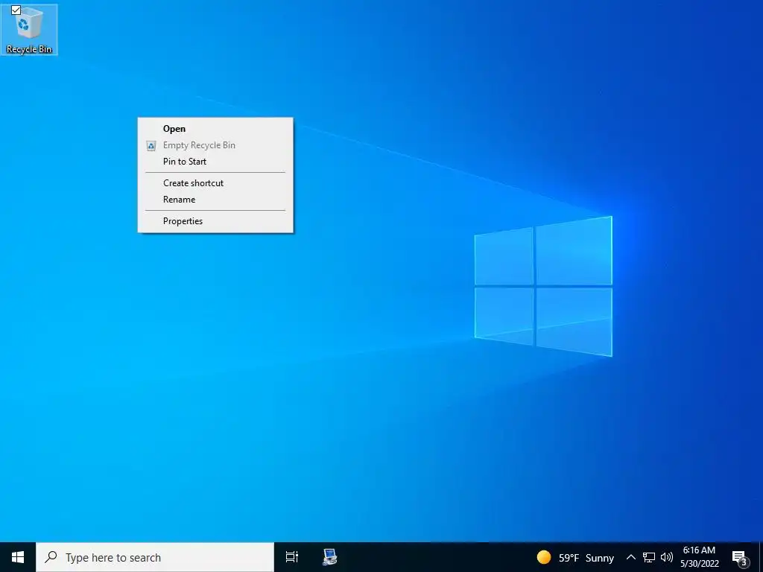This screenshot has height=572, width=763.
Task: Select Create shortcut from context menu
Action: pyautogui.click(x=215, y=183)
